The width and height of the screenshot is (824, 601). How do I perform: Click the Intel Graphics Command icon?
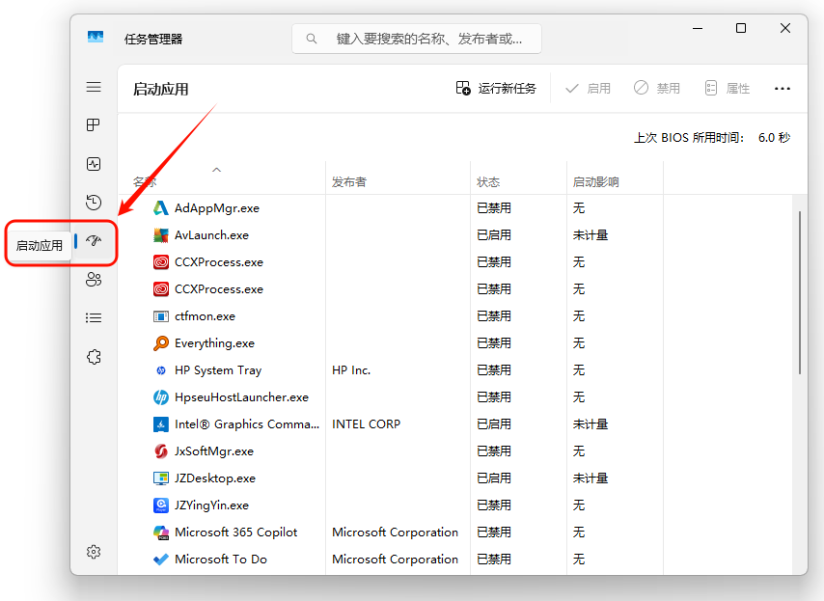coord(161,424)
